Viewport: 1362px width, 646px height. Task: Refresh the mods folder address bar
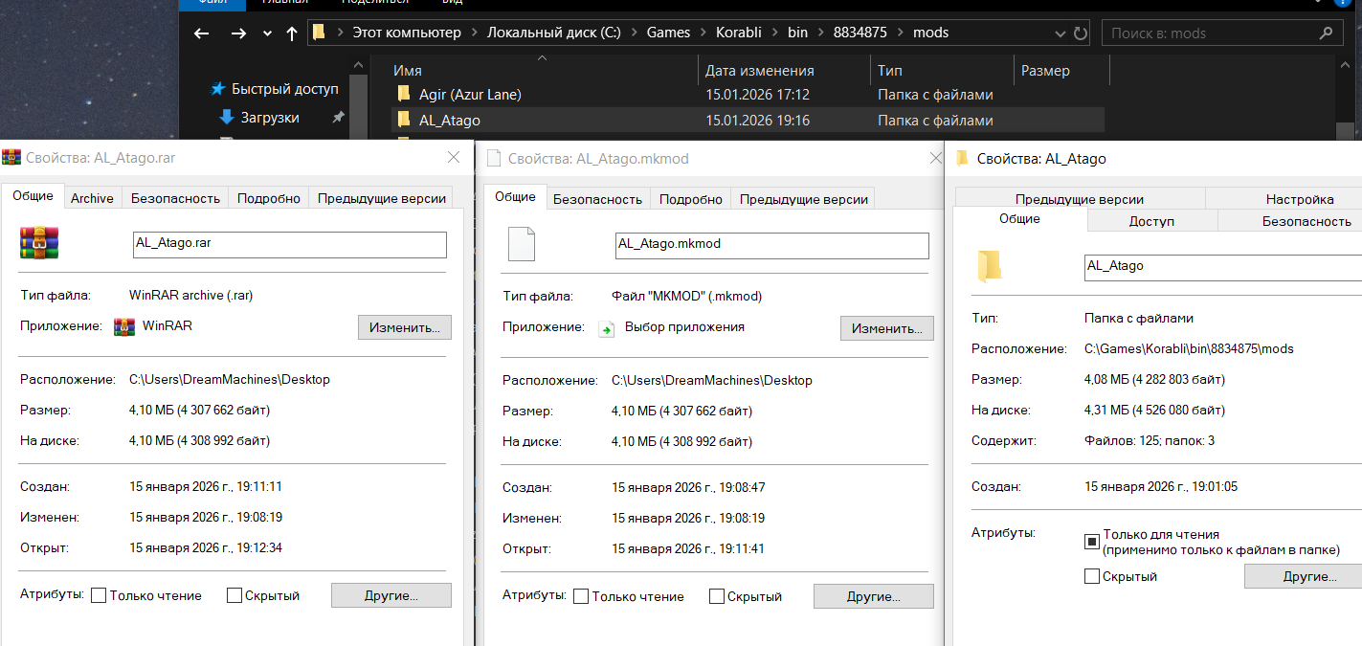[x=1081, y=33]
